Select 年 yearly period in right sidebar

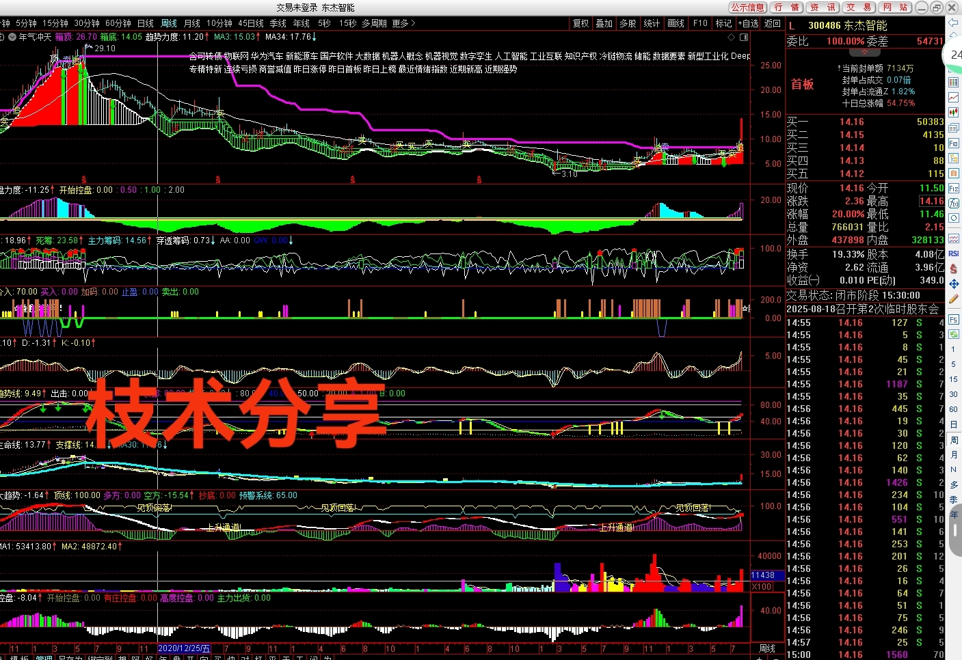tap(953, 514)
